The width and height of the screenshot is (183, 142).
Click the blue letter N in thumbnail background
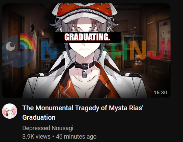click(49, 50)
